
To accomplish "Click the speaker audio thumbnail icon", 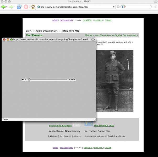I will pos(77,124).
